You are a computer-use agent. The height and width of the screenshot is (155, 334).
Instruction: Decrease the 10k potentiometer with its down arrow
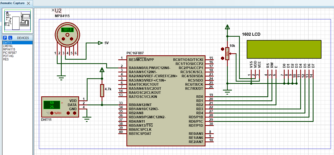[x=222, y=58]
